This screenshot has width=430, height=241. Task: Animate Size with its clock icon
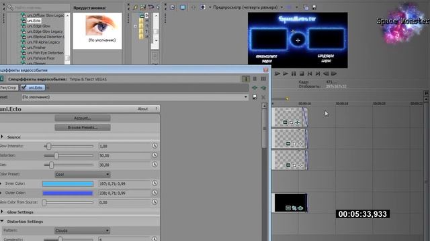pos(155,165)
